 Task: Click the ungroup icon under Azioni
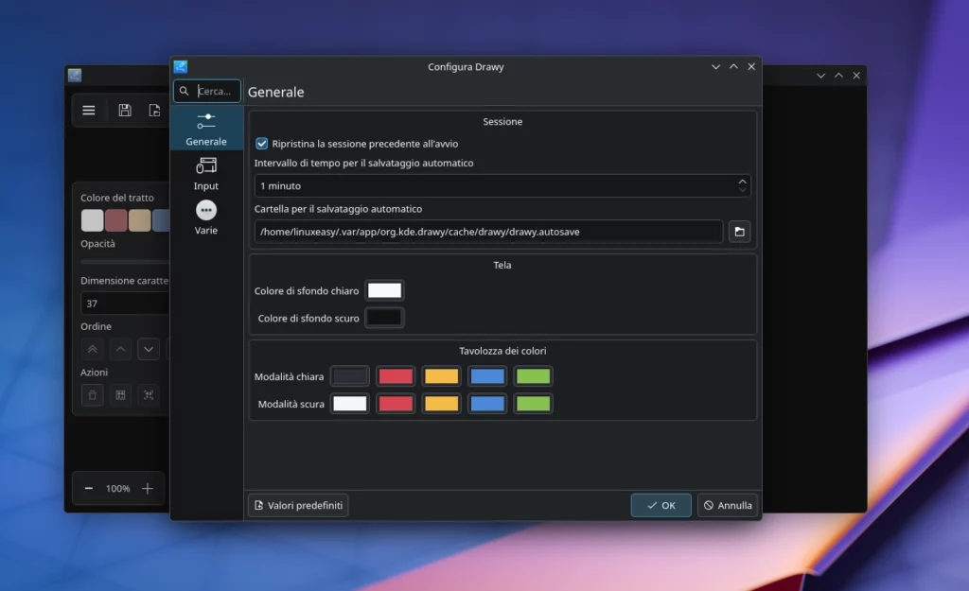[x=149, y=395]
